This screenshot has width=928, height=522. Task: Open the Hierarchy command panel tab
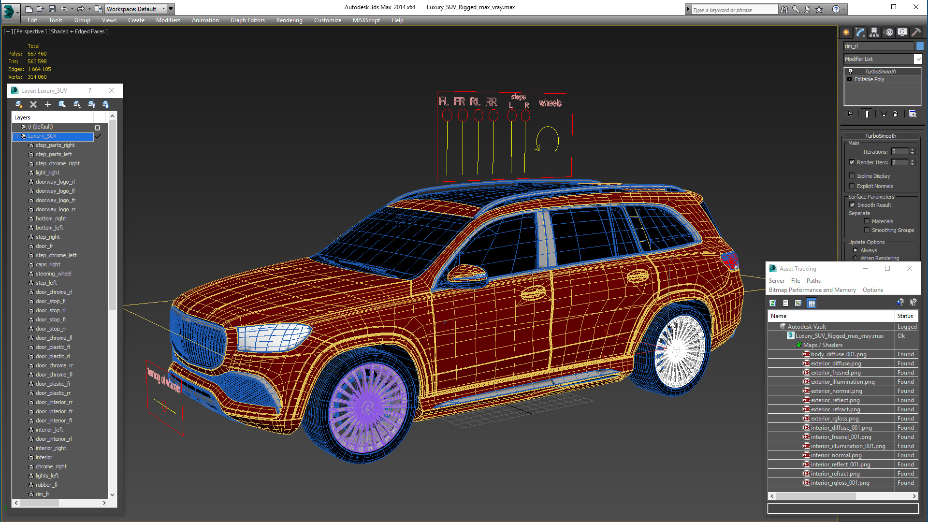tap(874, 32)
